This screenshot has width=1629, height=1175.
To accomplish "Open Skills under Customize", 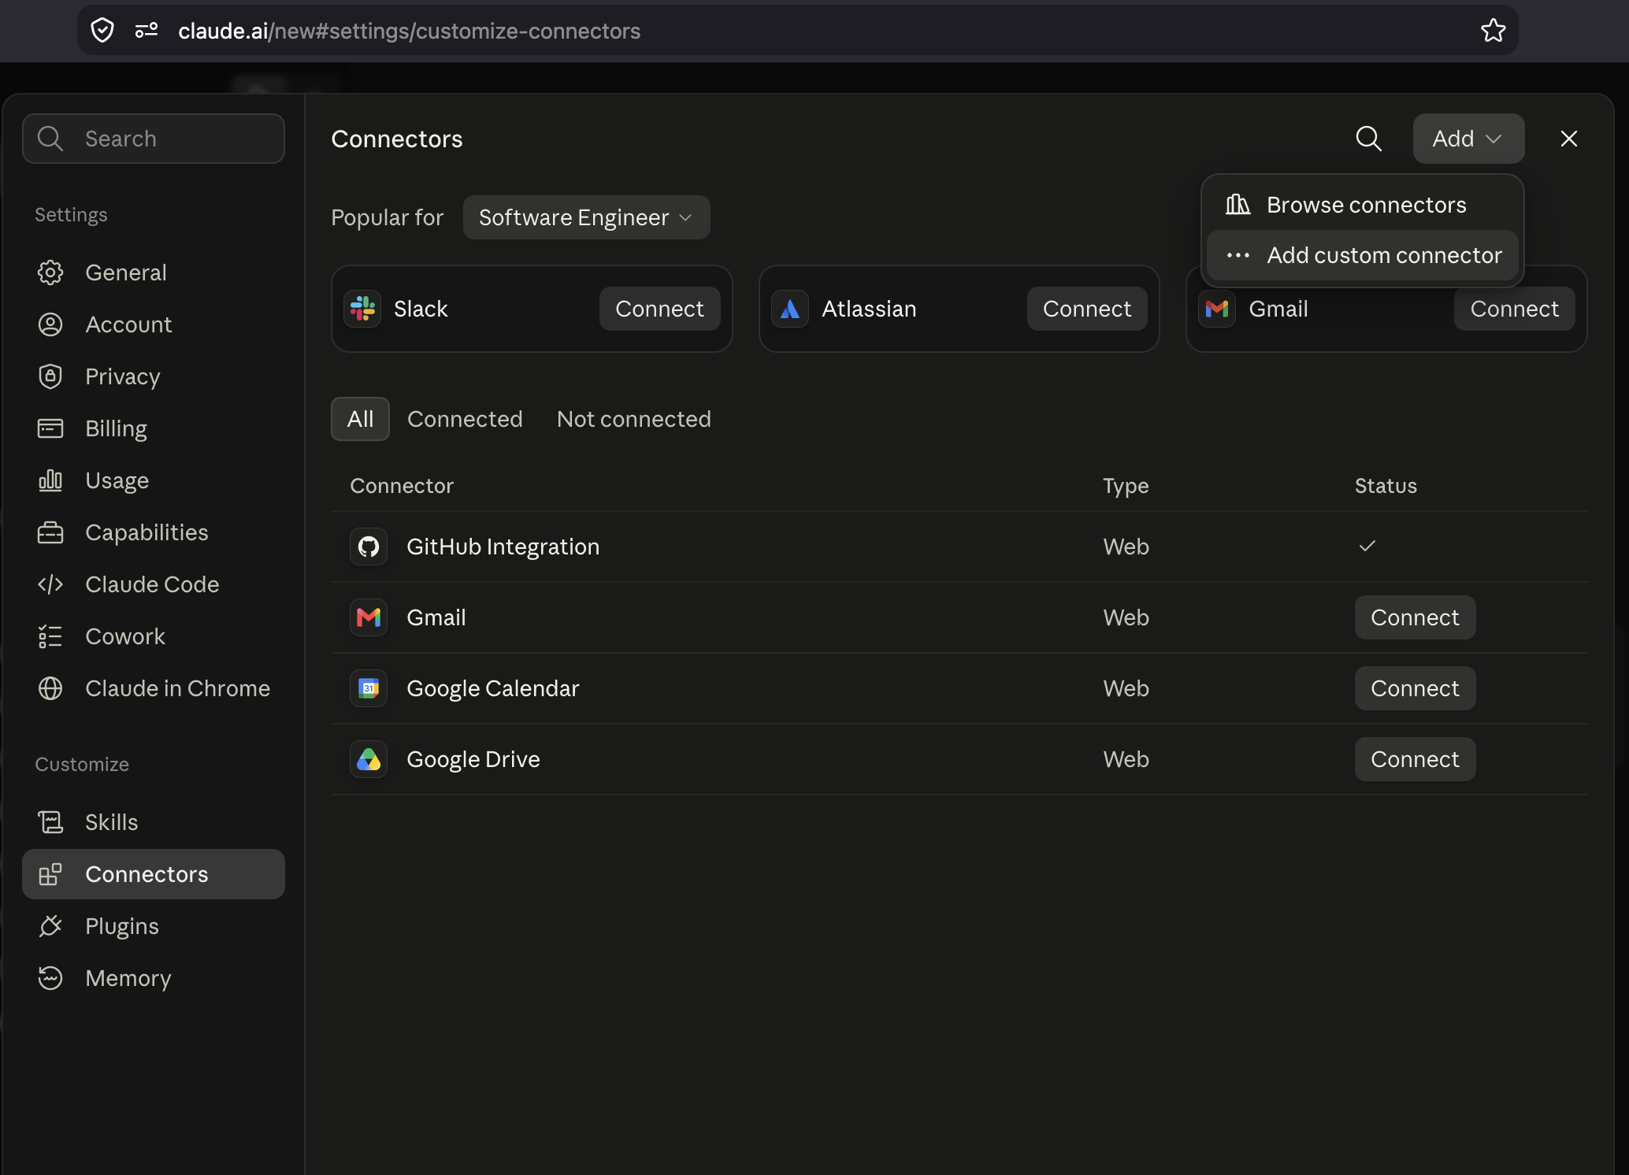I will (x=154, y=822).
